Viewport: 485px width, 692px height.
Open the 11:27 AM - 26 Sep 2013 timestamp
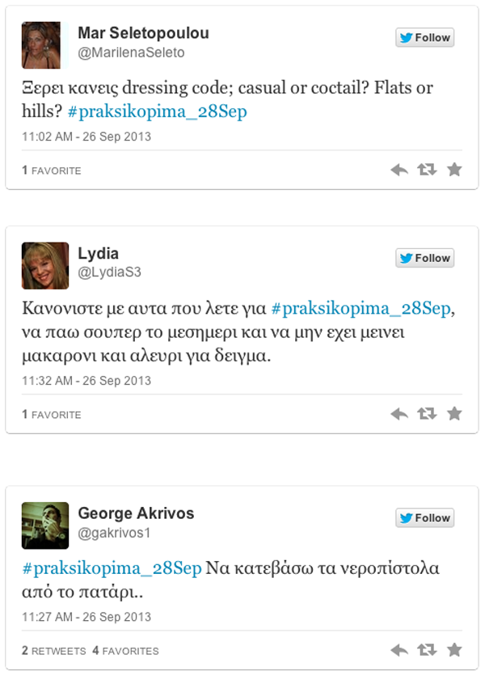coord(86,617)
